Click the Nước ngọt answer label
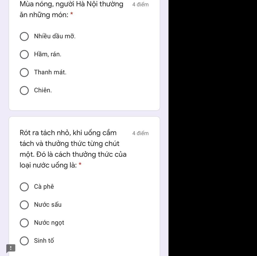The height and width of the screenshot is (256, 257). 49,223
